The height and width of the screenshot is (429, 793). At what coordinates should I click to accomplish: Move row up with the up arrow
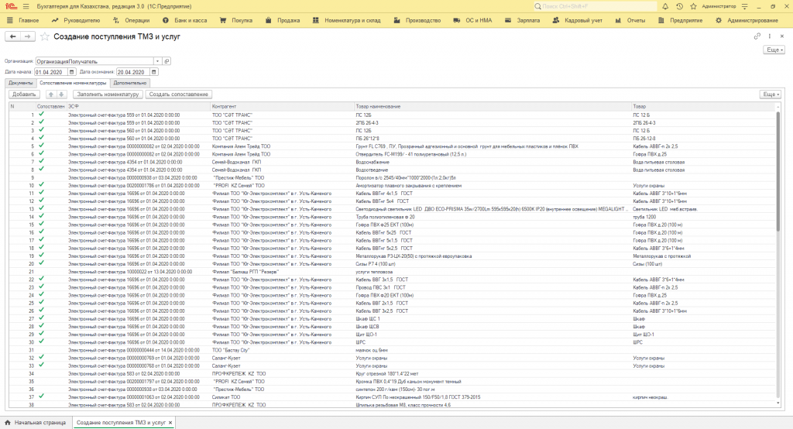tap(50, 94)
